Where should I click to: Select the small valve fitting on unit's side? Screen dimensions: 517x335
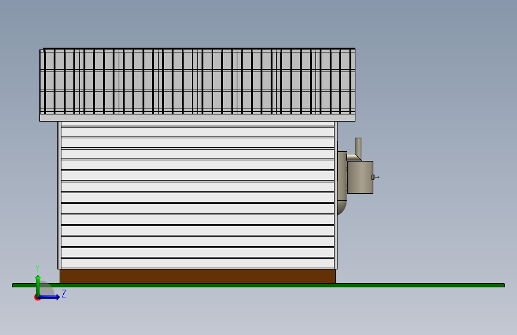(x=375, y=177)
